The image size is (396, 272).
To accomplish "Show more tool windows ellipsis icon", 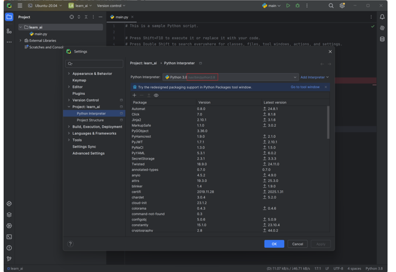I will (x=9, y=42).
